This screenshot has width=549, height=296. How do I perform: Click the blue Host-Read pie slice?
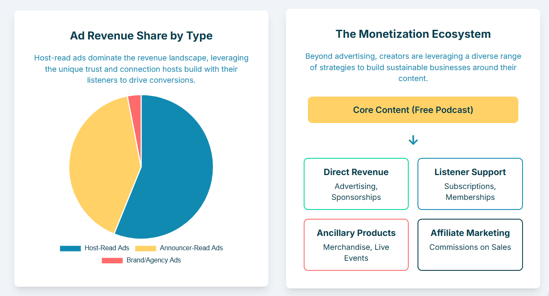click(x=176, y=176)
